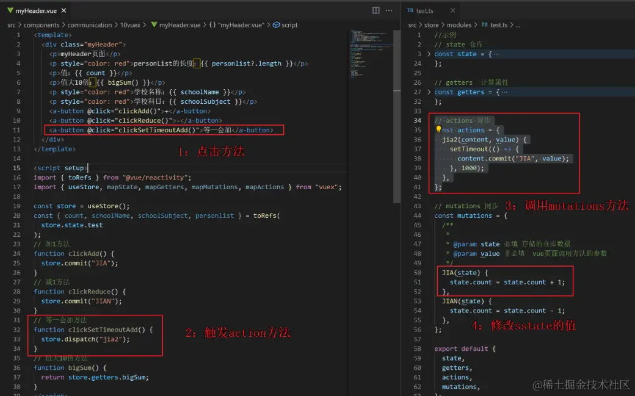Click '{{ count }}' interpolation on line 5
Viewport: 635px width, 396px height.
click(x=96, y=73)
